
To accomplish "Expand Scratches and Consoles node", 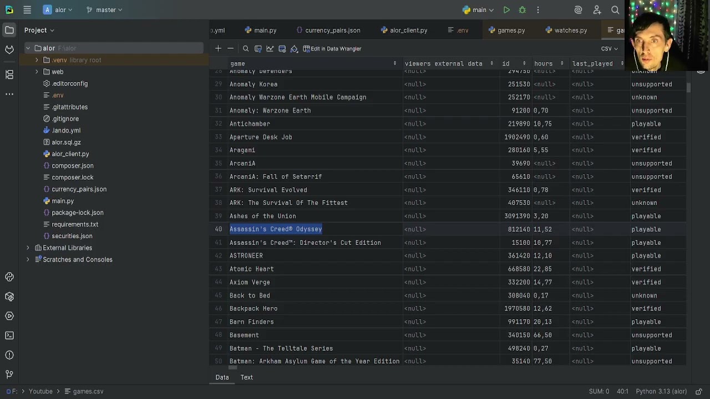I will (28, 259).
